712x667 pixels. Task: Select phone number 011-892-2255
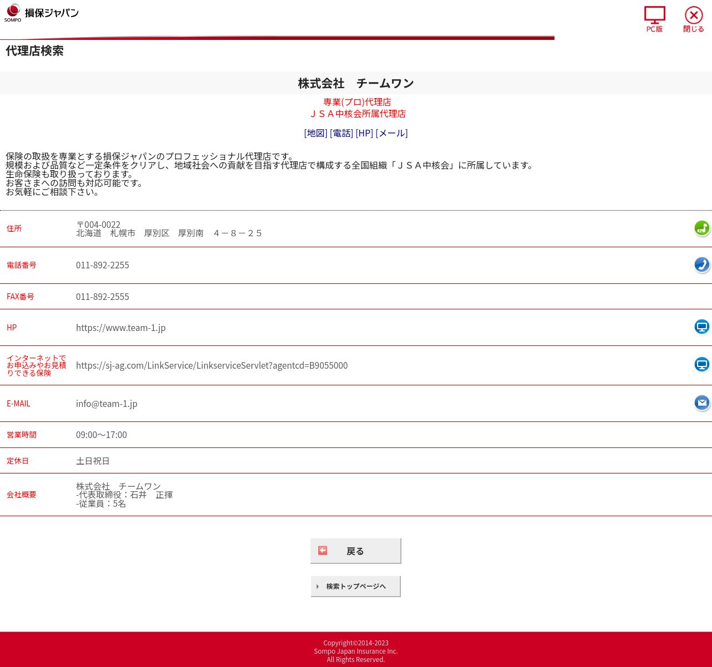(x=103, y=265)
